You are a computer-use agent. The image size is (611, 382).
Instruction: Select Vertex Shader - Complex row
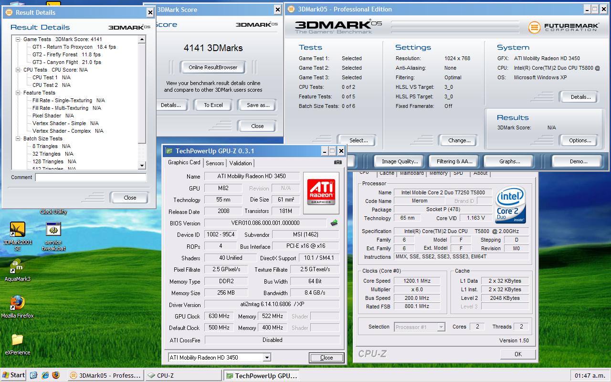click(68, 131)
